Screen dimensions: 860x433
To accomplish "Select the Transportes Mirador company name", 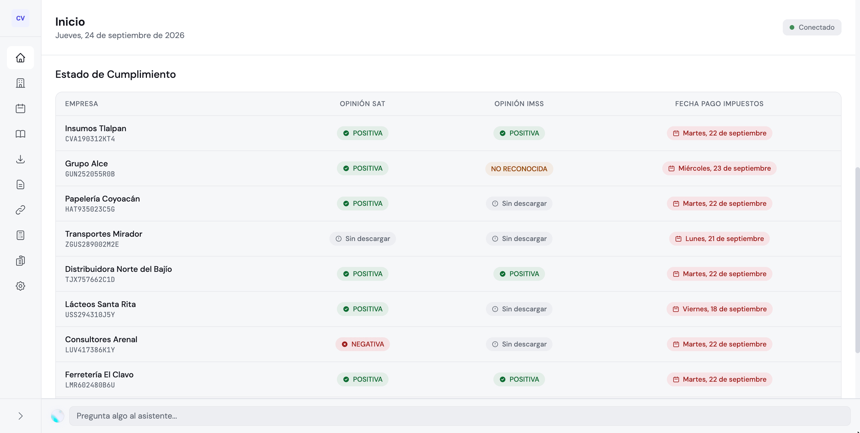I will click(103, 234).
